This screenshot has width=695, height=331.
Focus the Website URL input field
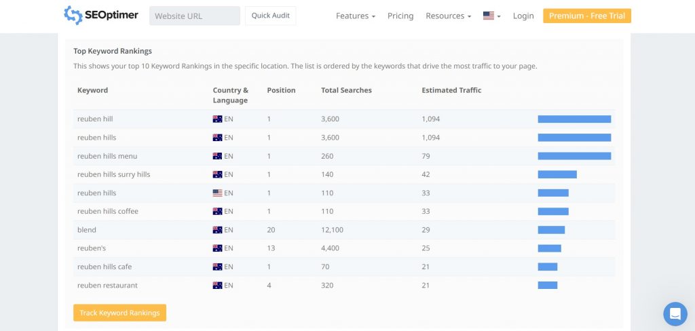[x=194, y=16]
